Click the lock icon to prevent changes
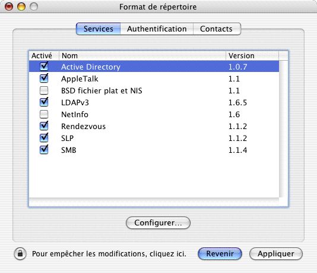The width and height of the screenshot is (317, 273). point(20,253)
